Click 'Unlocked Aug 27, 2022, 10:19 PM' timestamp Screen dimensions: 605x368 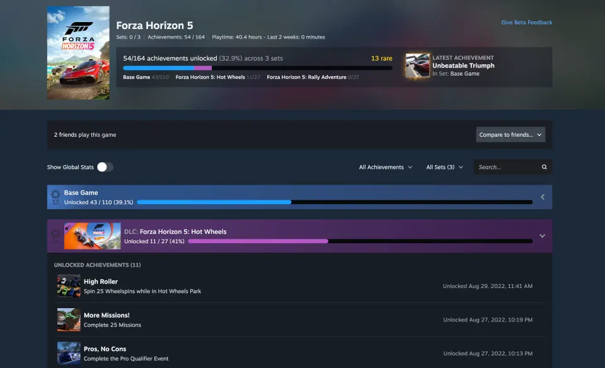click(x=488, y=319)
